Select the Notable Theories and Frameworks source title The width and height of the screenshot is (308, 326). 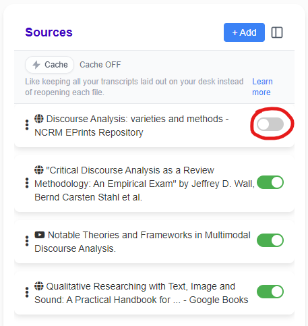pos(142,242)
